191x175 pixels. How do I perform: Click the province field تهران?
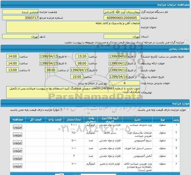pyautogui.click(x=122, y=36)
